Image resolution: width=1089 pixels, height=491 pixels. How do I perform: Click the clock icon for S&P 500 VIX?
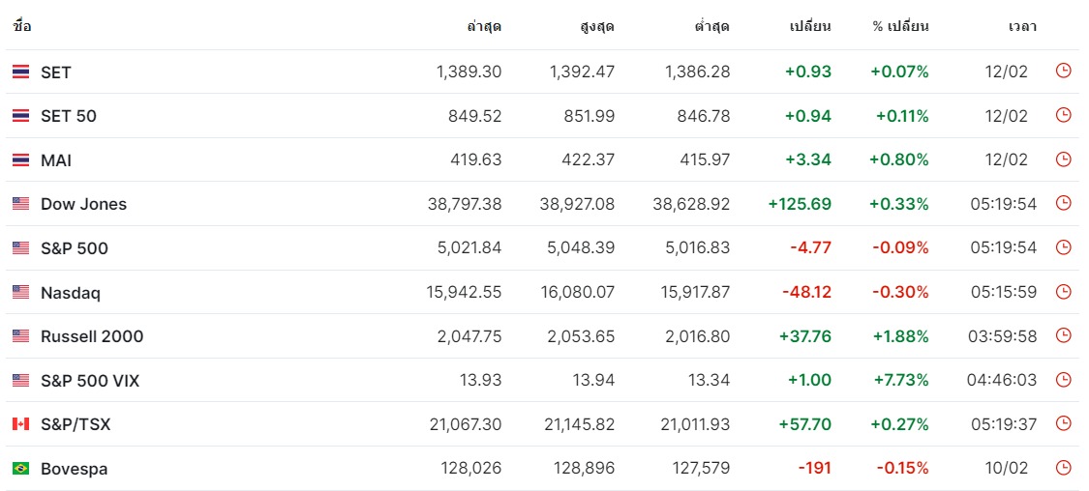1063,380
